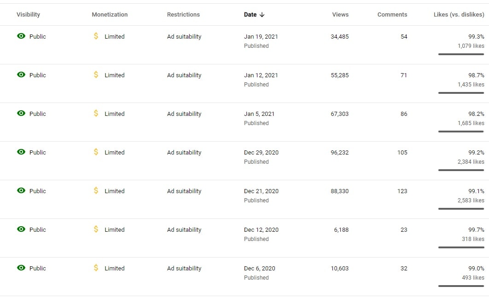The height and width of the screenshot is (298, 489).
Task: Click the dollar icon on Jan 12, 2021 row
Action: click(96, 75)
